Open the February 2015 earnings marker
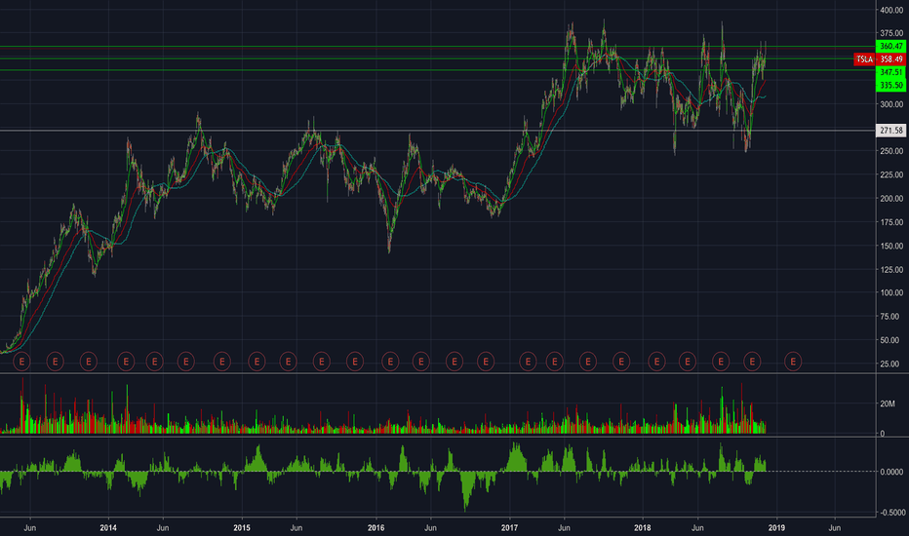Screen dimensions: 909x536 pos(257,363)
